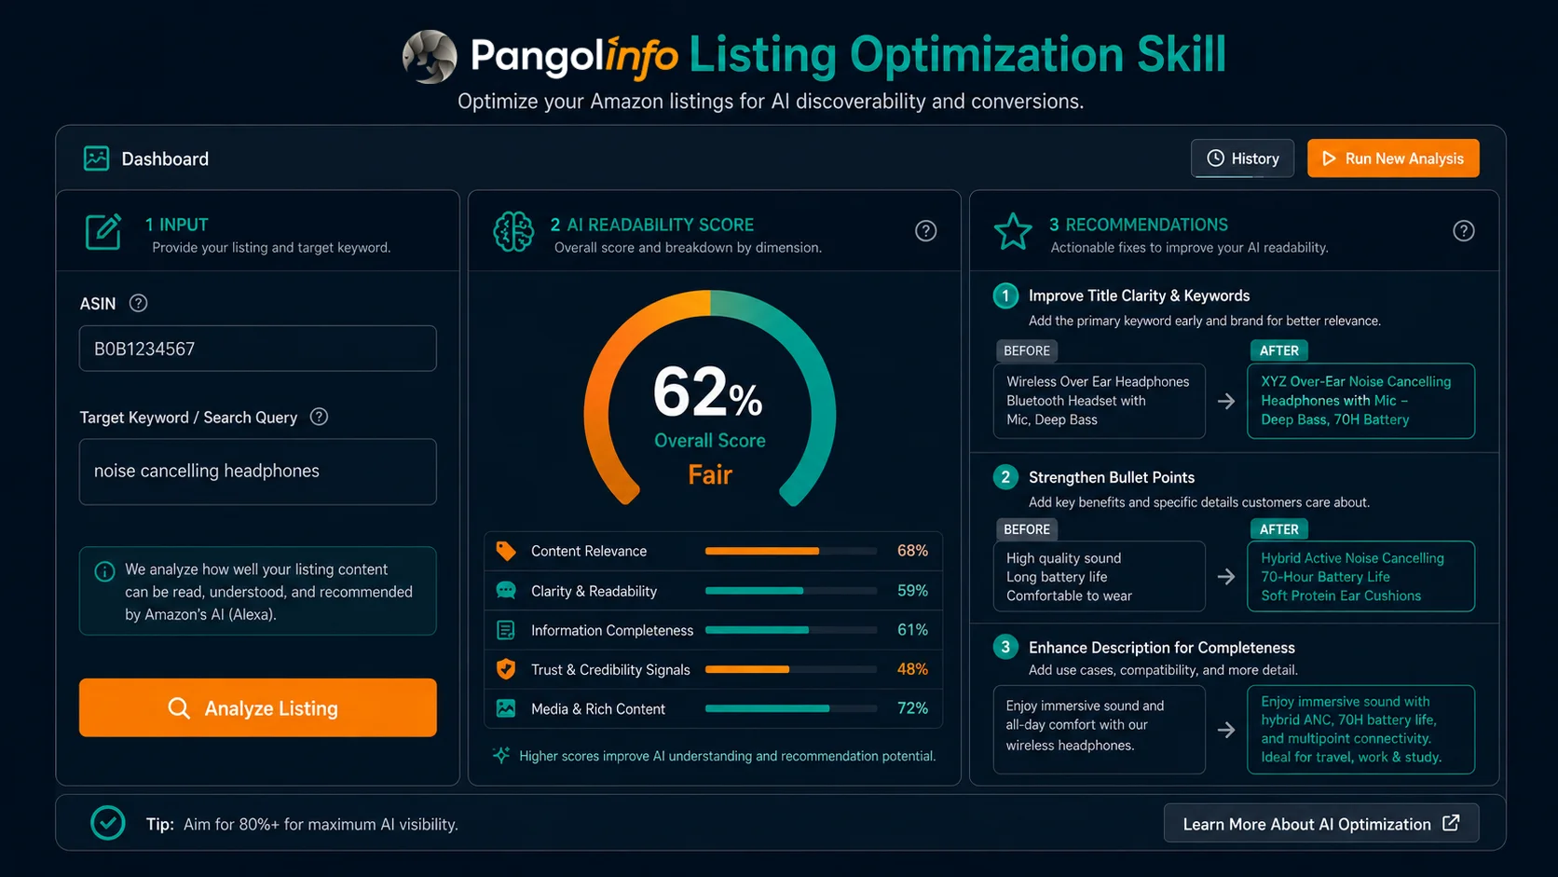Click the 59% Clarity & Readability value

pos(912,591)
